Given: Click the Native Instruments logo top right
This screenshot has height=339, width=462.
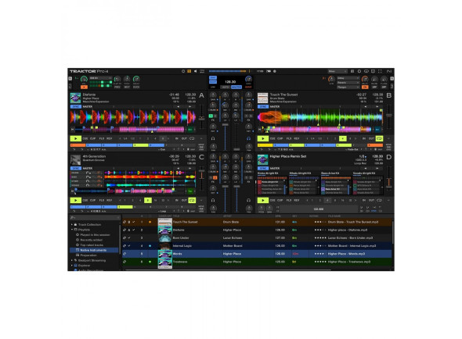Looking at the screenshot, I should click(389, 71).
